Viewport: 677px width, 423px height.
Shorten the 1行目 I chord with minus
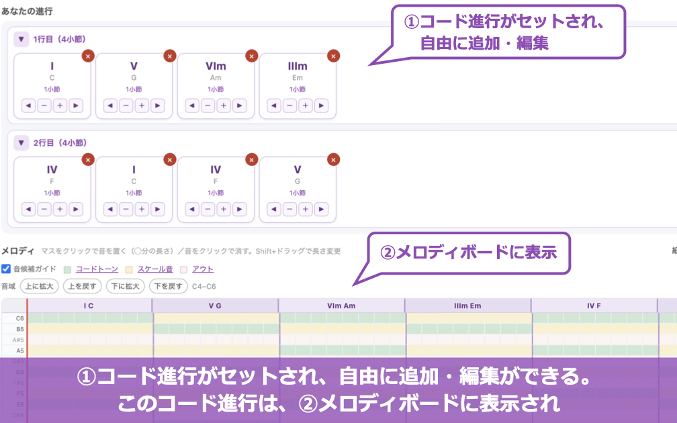click(x=44, y=106)
